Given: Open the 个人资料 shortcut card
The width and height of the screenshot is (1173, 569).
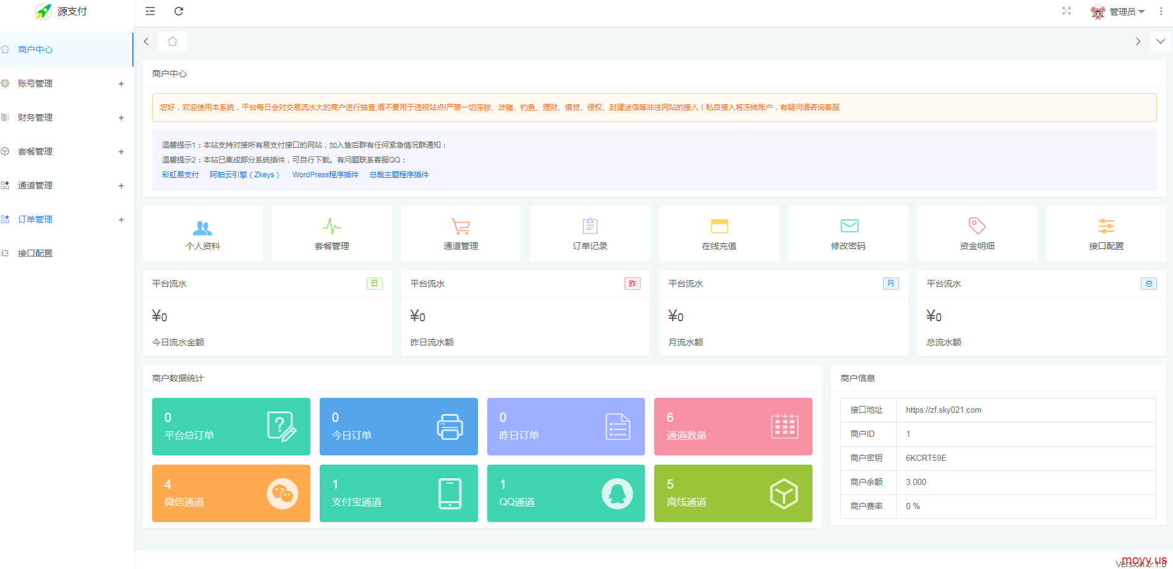Looking at the screenshot, I should [x=203, y=234].
